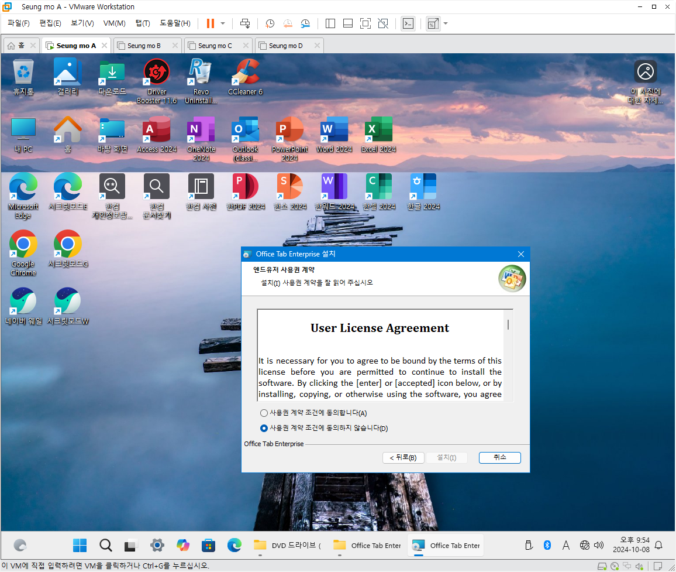Click the taskbar search icon
Viewport: 676px width, 572px height.
[106, 545]
